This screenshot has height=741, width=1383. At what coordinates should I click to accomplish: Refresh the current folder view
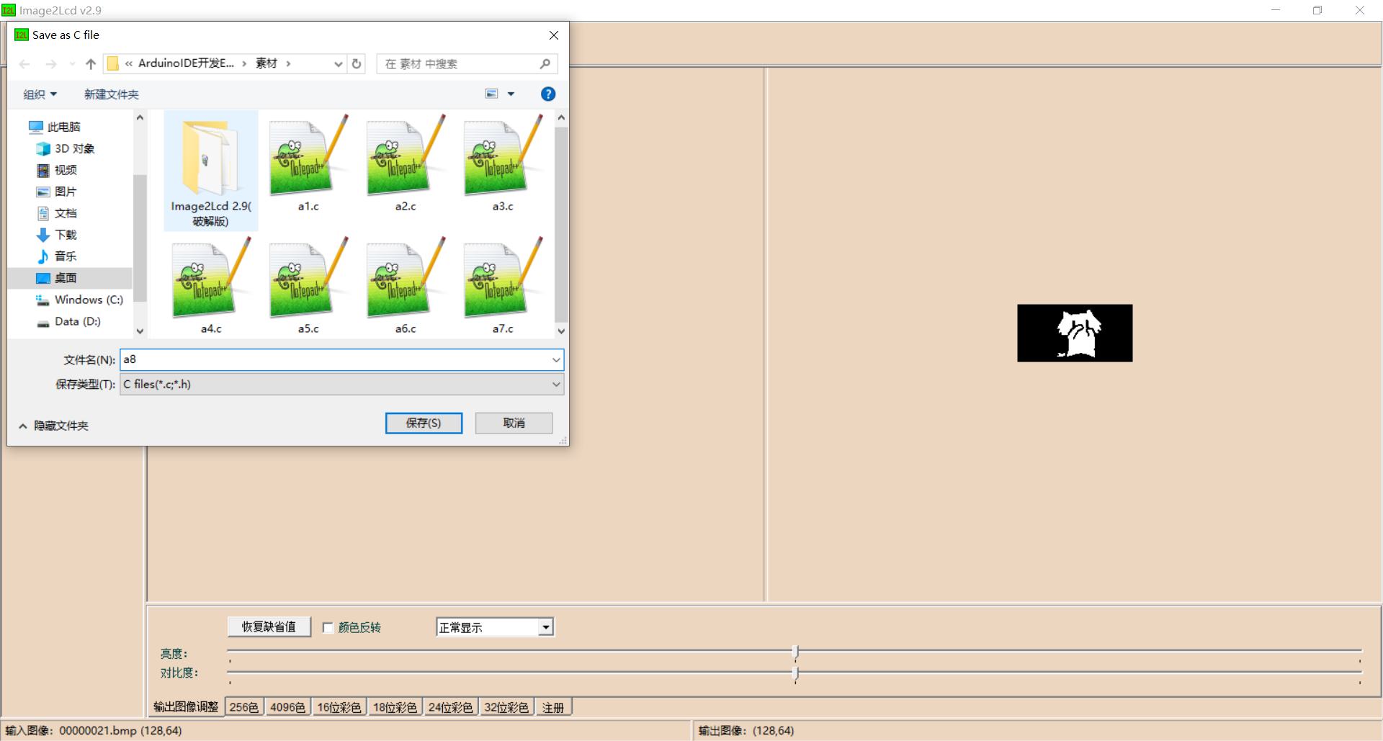point(357,64)
